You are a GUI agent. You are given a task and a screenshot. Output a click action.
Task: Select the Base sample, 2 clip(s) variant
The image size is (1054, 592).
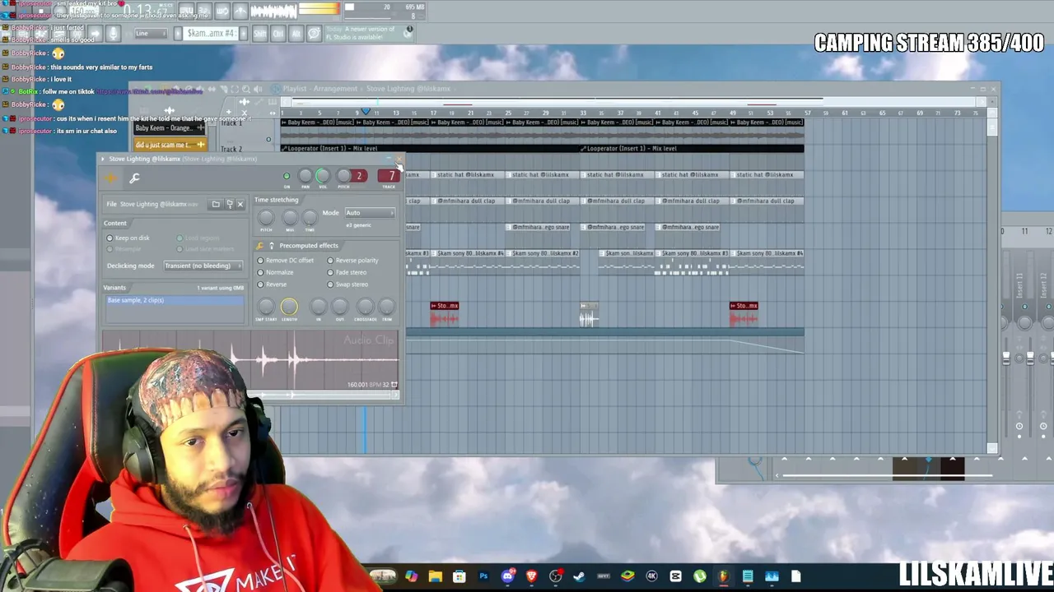175,300
